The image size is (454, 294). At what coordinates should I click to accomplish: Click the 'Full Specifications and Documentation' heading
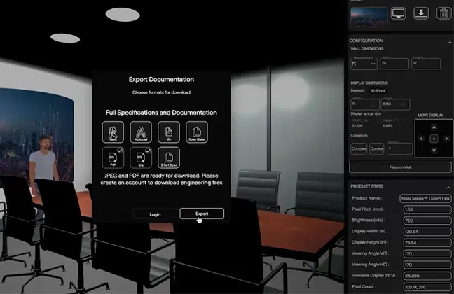(161, 113)
